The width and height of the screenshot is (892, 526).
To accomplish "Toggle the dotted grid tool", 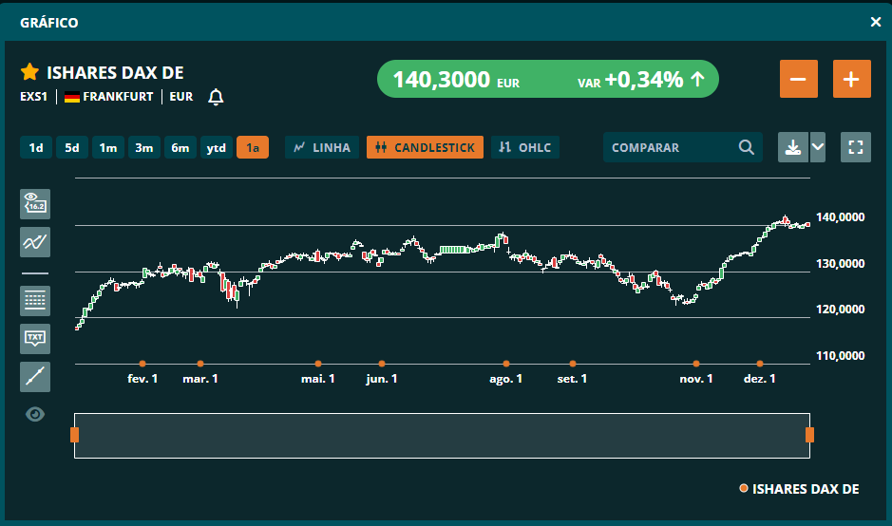I will click(x=35, y=301).
